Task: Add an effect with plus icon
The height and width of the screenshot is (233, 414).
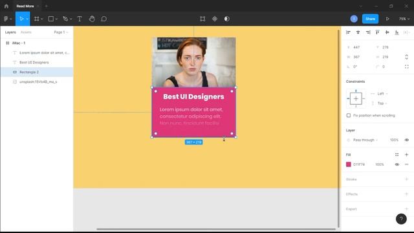Action: (407, 194)
